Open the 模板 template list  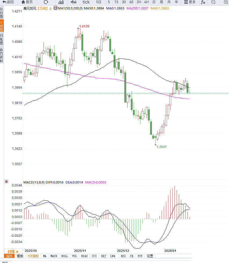(20, 256)
